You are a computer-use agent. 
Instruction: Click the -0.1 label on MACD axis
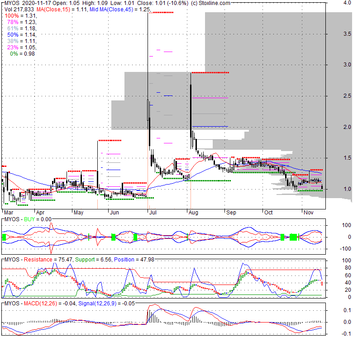tap(347, 334)
